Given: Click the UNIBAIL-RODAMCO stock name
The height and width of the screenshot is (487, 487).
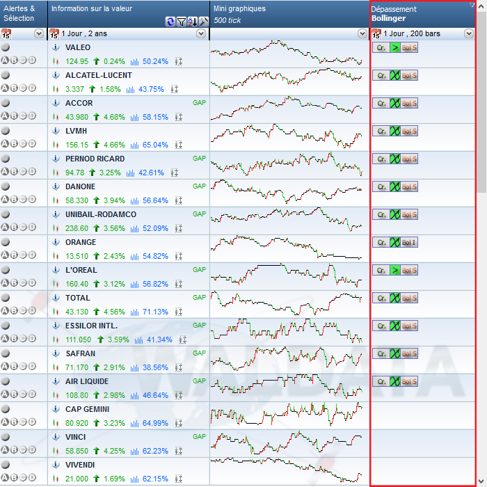Looking at the screenshot, I should pos(101,214).
